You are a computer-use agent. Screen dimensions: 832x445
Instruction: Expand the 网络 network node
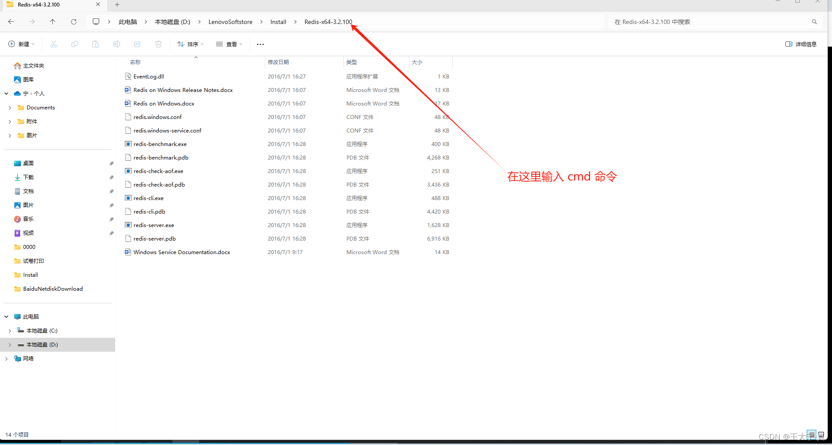point(7,359)
